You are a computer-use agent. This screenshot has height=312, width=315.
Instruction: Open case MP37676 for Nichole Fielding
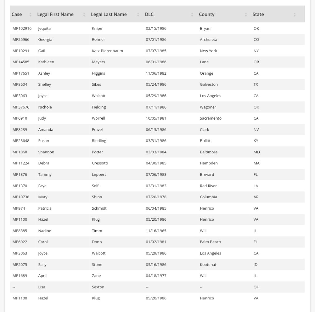pos(21,107)
